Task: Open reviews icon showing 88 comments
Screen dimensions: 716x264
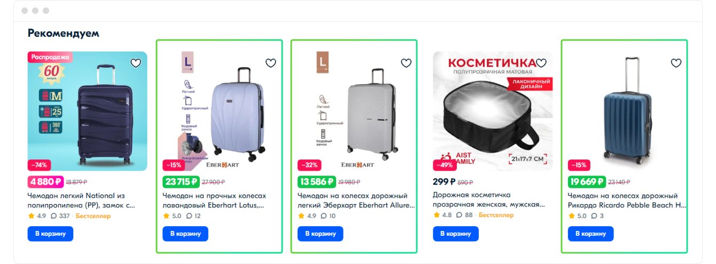Action: pyautogui.click(x=460, y=215)
